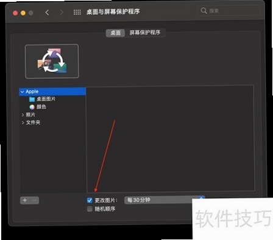Show all preferences with the grid icon
This screenshot has width=273, height=240.
pyautogui.click(x=77, y=12)
